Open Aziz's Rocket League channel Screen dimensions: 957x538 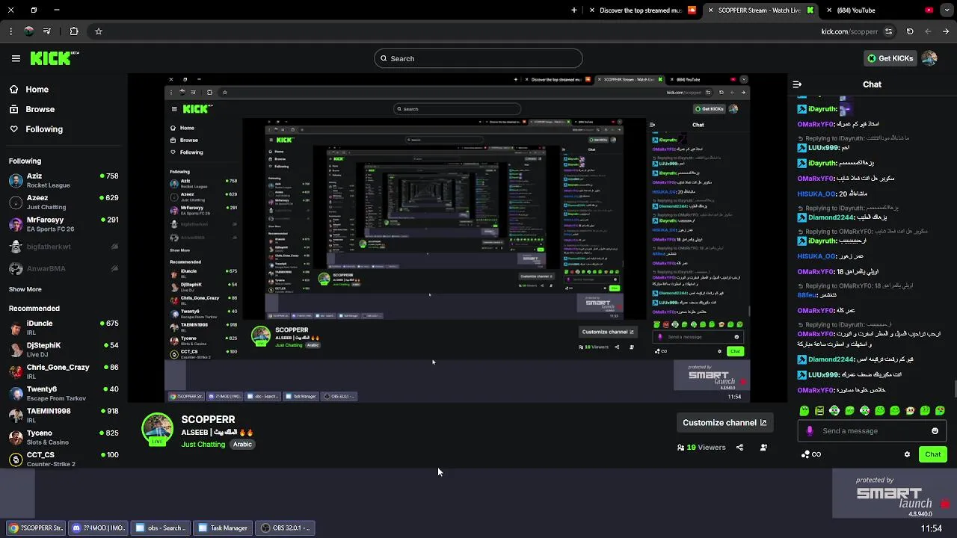64,180
